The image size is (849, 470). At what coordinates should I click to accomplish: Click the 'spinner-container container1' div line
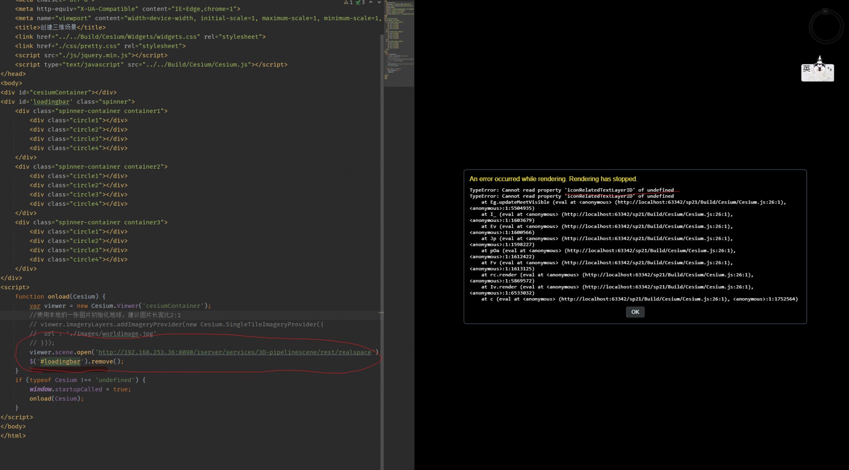91,111
